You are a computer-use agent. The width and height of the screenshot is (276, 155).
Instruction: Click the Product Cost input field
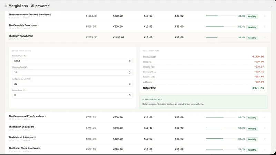72,61
